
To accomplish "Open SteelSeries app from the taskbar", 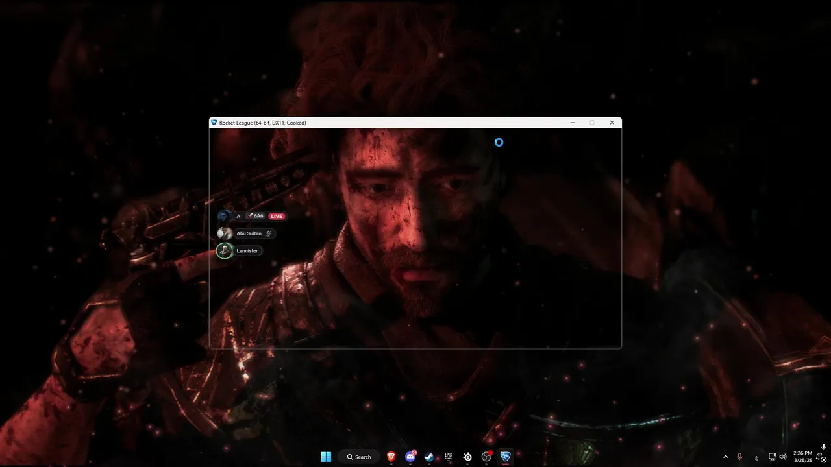I will point(467,457).
